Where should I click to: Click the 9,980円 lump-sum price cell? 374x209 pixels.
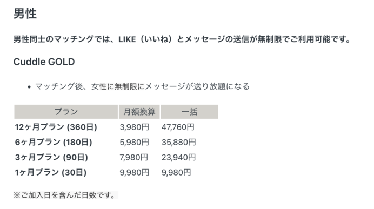pos(176,172)
